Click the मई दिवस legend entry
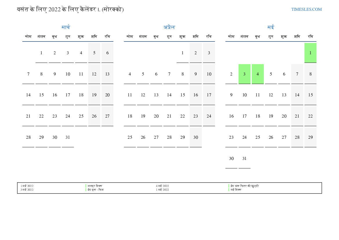This screenshot has width=339, height=240. (236, 190)
